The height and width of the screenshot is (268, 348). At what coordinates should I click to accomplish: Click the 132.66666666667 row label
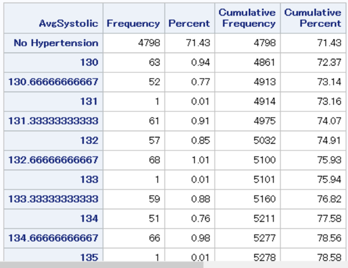pos(54,160)
